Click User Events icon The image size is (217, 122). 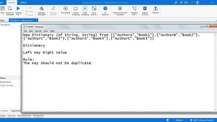point(94,8)
